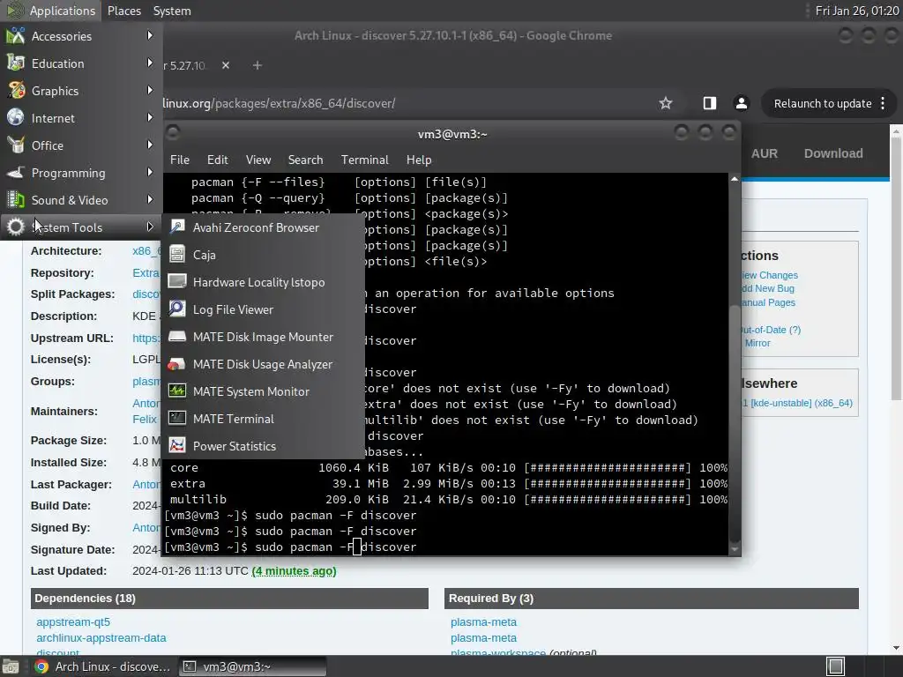Follow the archlinux-appstream-data dependency link
Screen dimensions: 903x677
coord(101,638)
